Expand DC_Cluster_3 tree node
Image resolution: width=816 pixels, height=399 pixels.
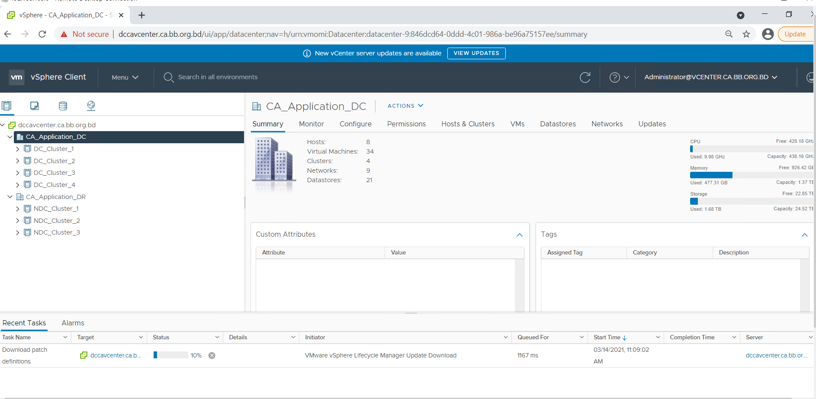tap(17, 173)
